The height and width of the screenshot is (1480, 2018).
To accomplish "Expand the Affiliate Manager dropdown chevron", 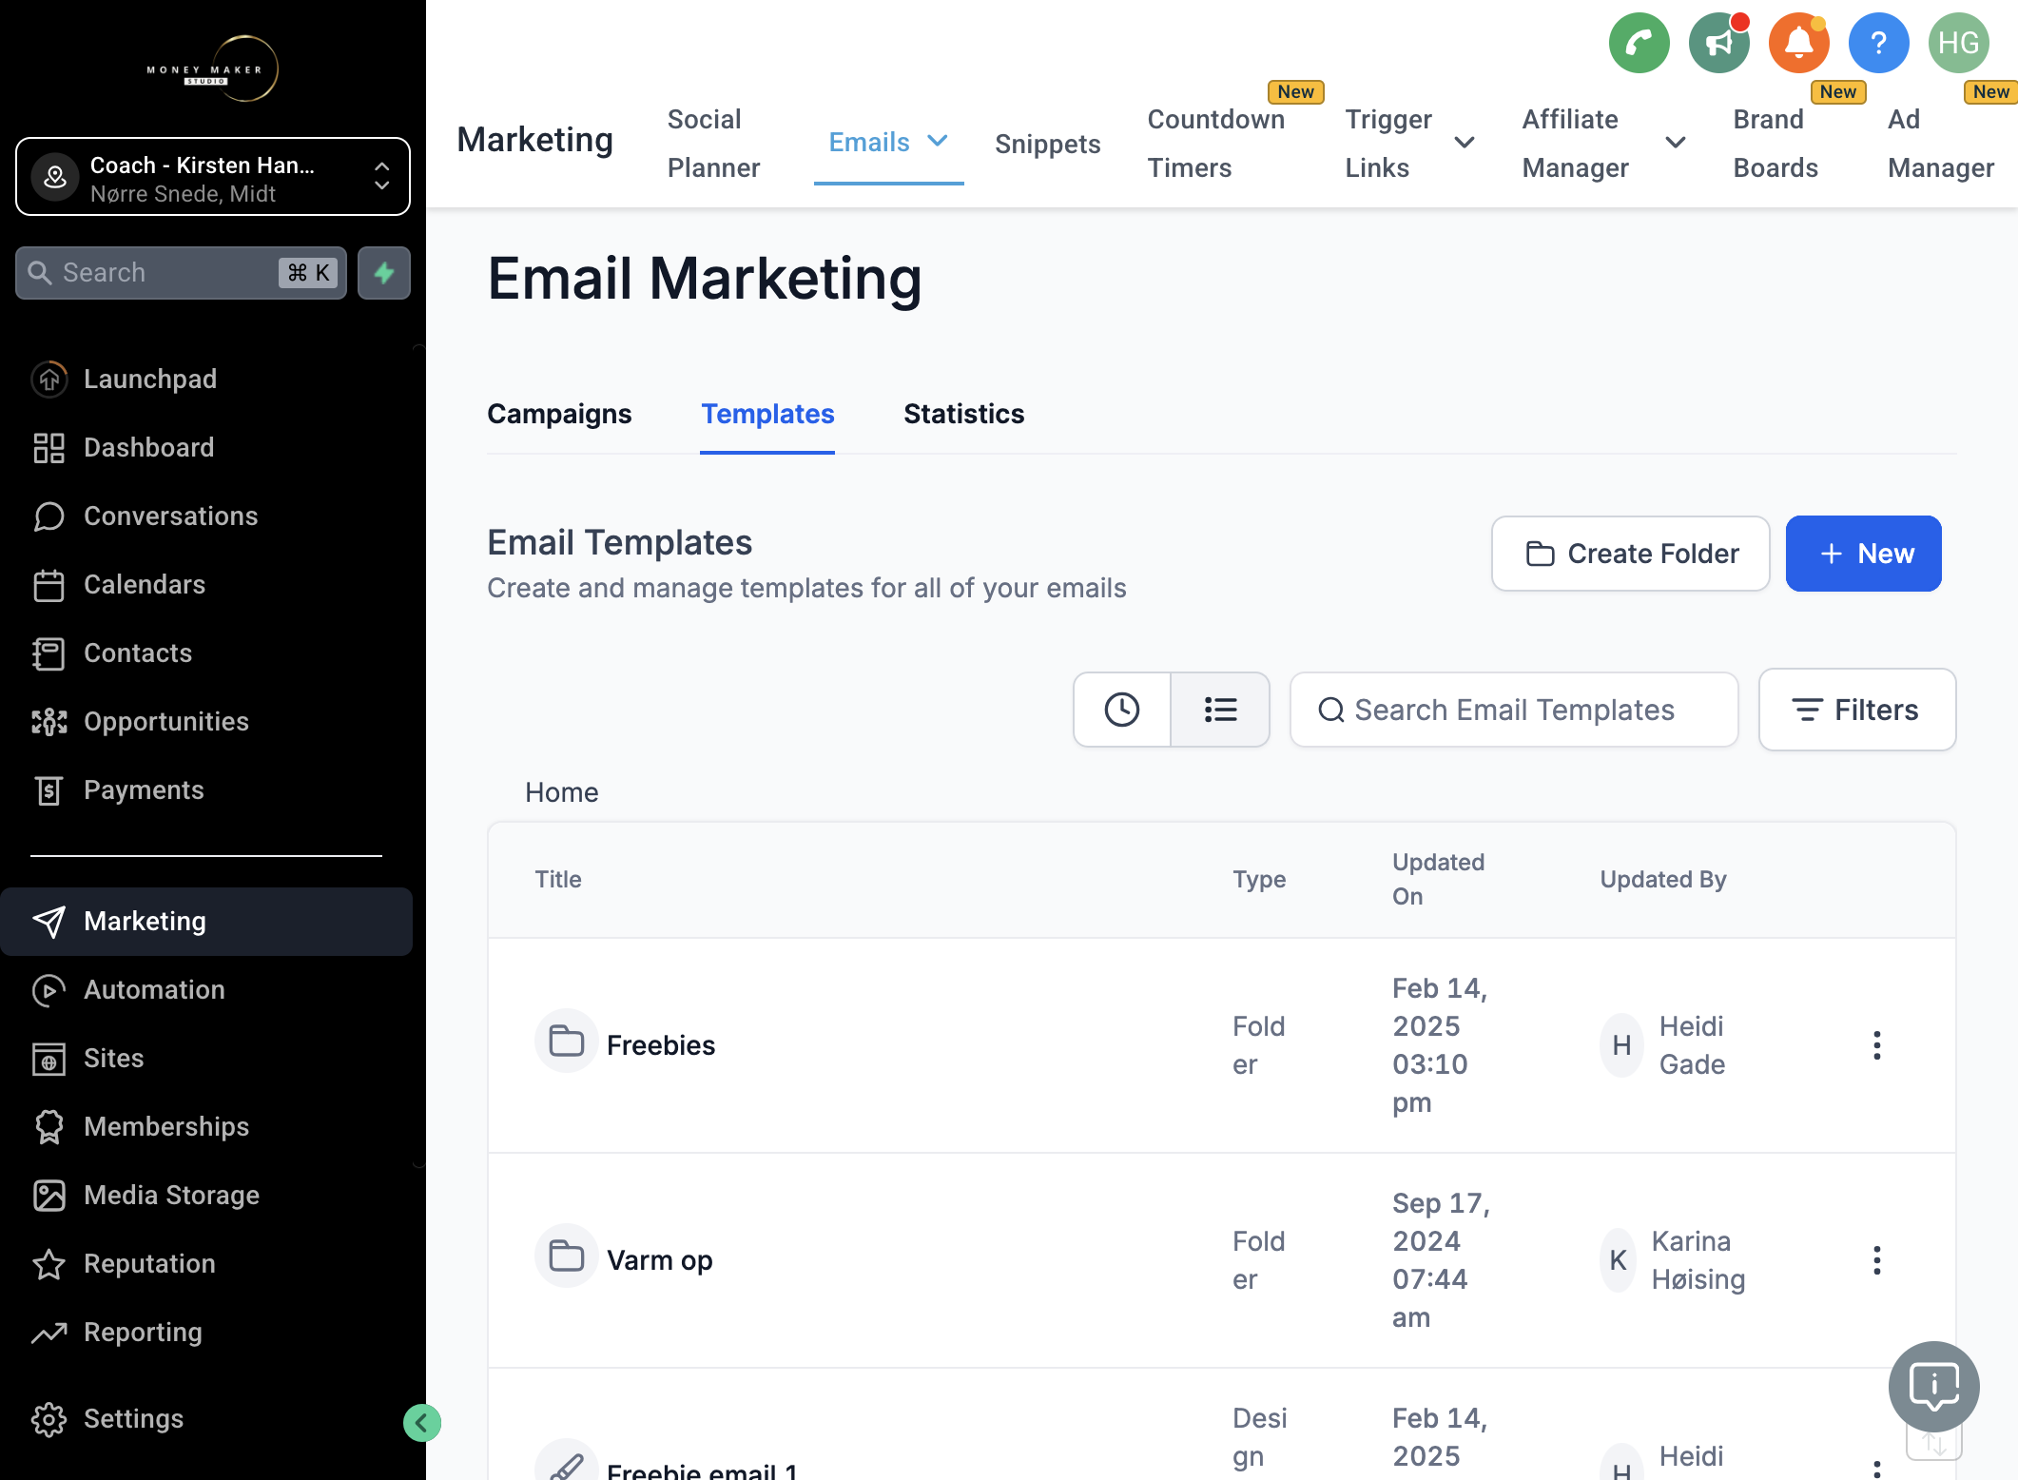I will coord(1676,143).
